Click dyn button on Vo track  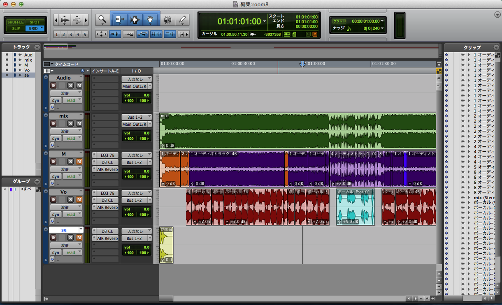tap(56, 215)
